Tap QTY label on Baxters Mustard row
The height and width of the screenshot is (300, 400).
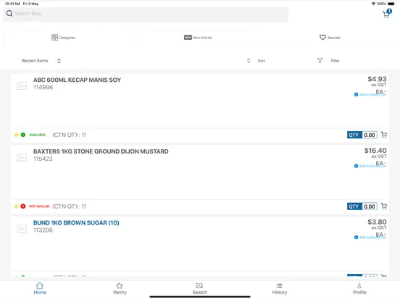354,207
